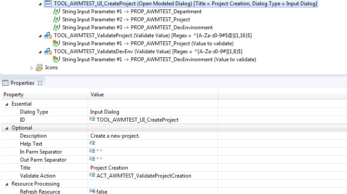Click icon of Value to validate DevEnvironment parameter
The image size is (347, 194).
tap(56, 59)
